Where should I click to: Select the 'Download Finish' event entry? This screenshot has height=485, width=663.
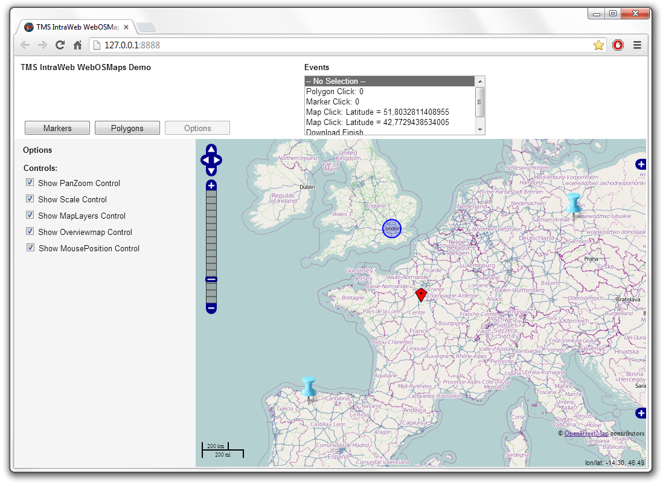pyautogui.click(x=389, y=132)
